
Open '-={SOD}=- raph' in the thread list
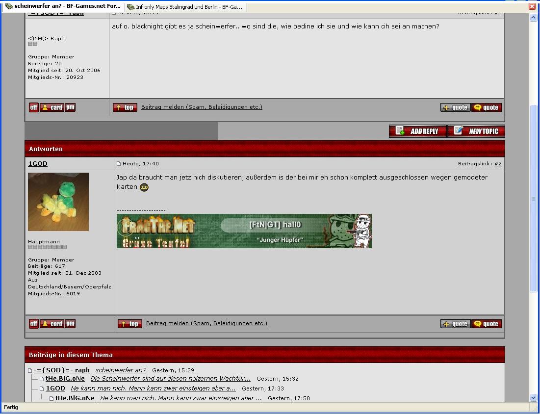tap(62, 370)
